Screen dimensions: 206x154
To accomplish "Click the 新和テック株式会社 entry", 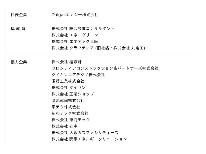I will [70, 113].
